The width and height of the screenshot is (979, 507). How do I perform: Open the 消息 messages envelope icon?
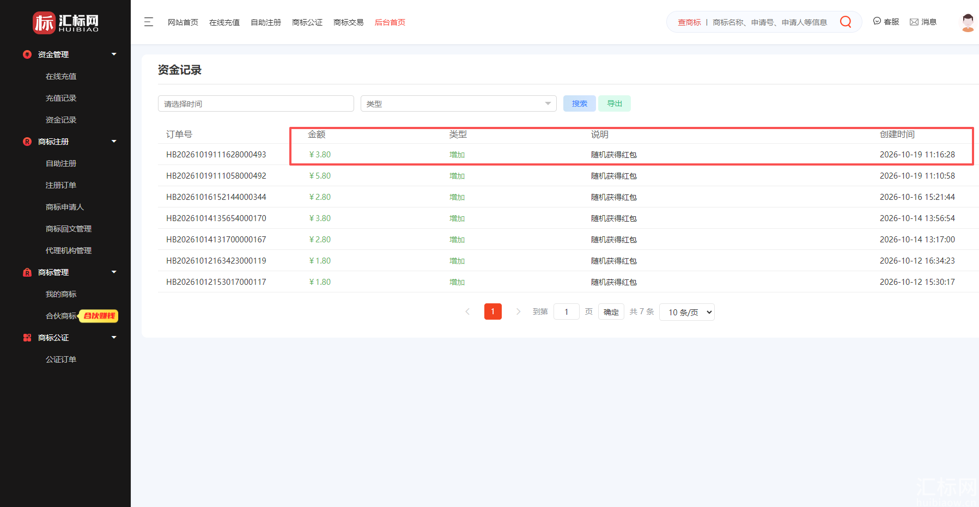pyautogui.click(x=914, y=22)
